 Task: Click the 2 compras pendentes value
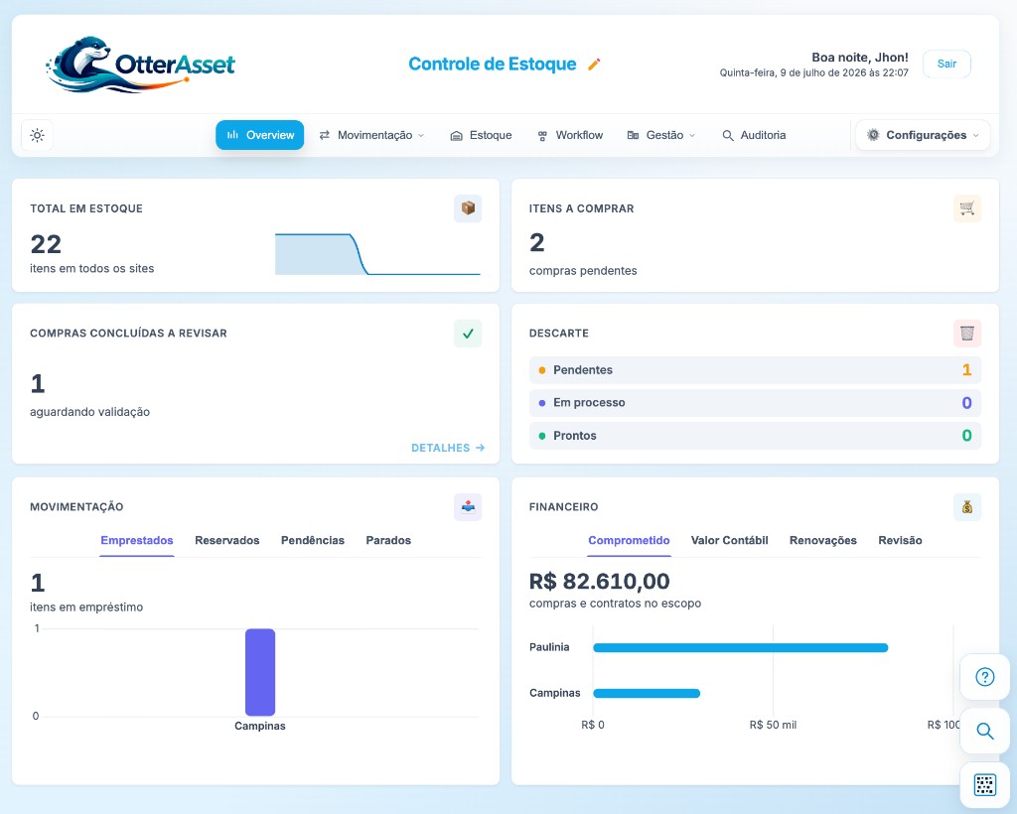[537, 242]
